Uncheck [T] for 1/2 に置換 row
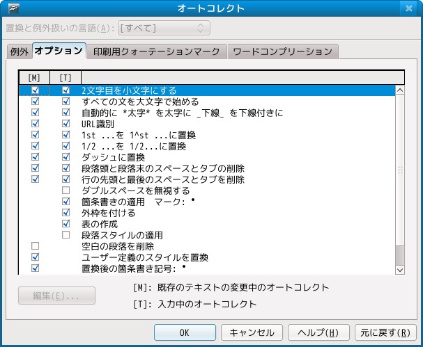The height and width of the screenshot is (347, 423). (66, 145)
